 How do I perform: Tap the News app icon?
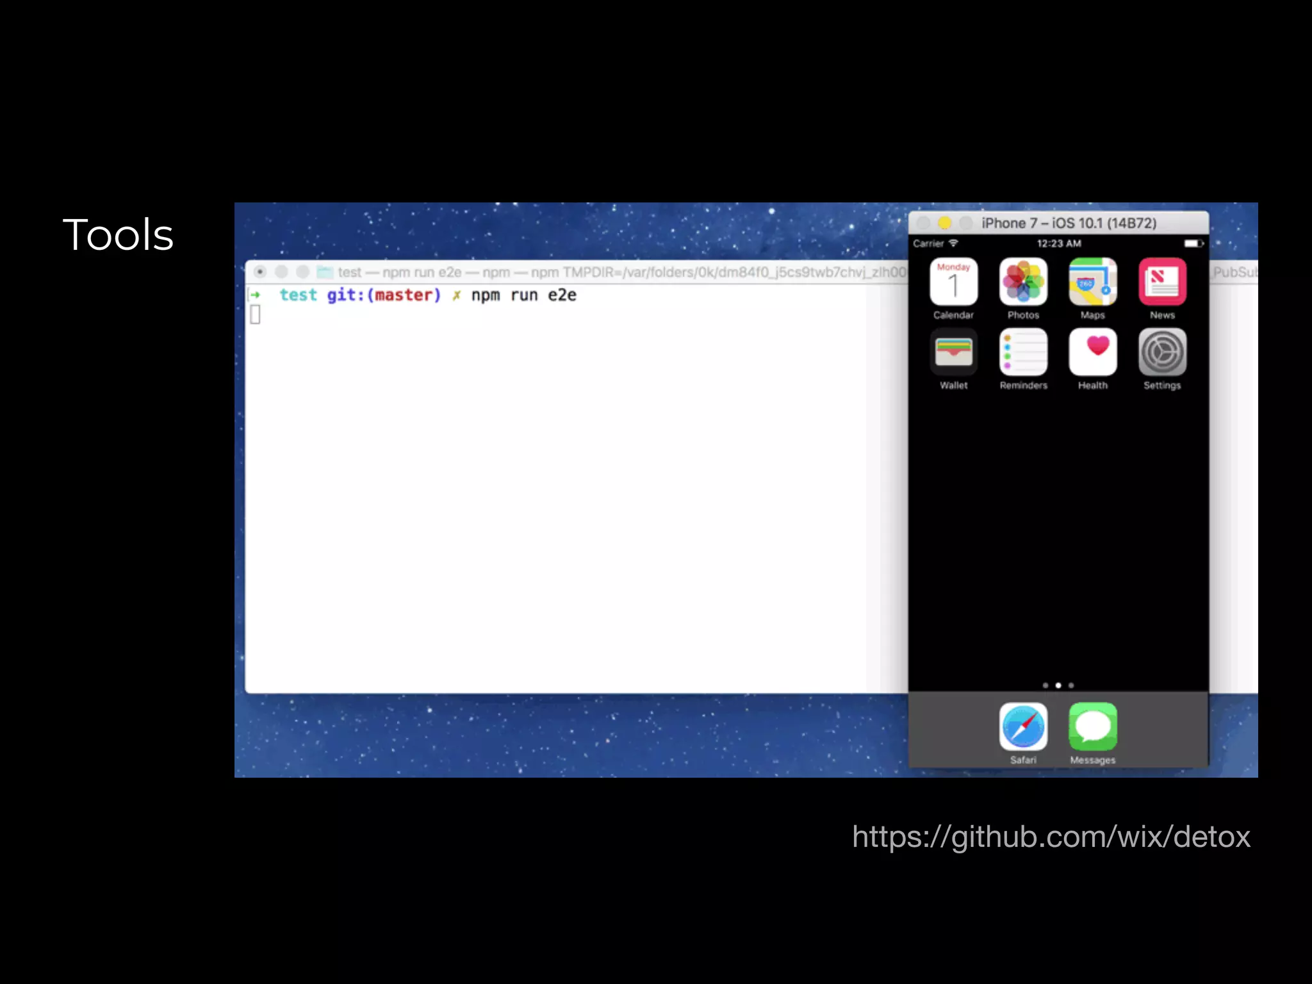click(x=1162, y=282)
